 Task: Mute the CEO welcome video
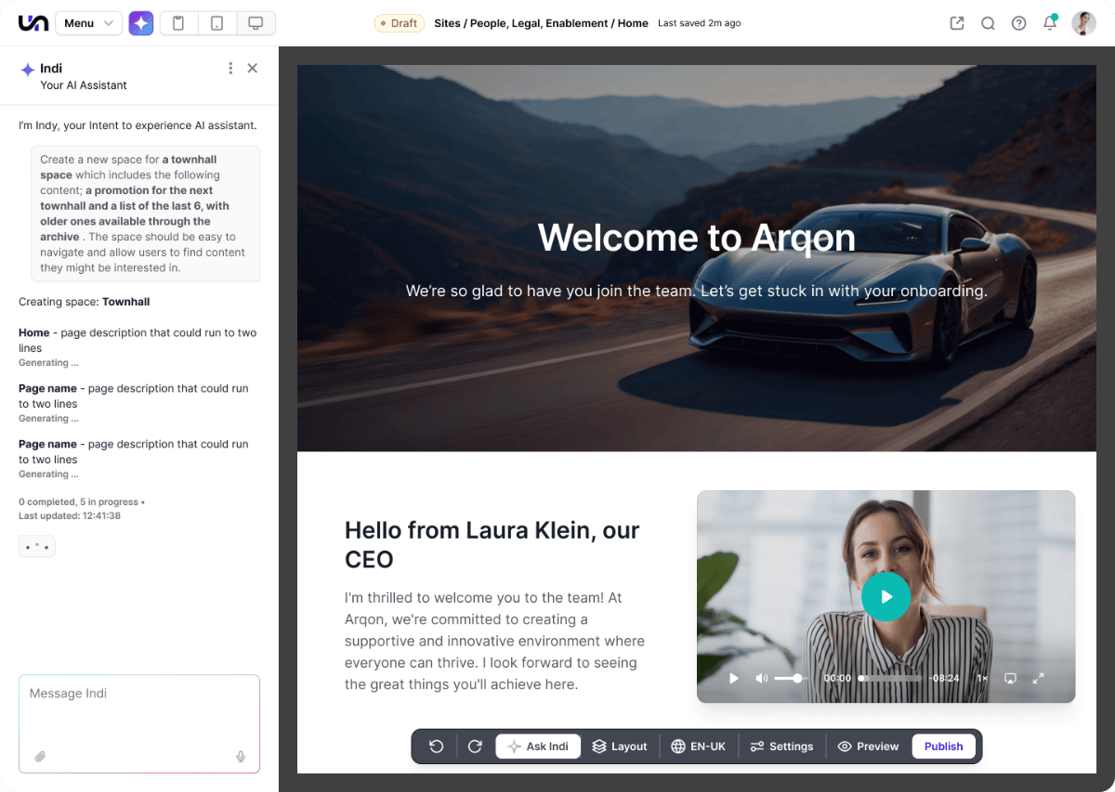pos(759,678)
